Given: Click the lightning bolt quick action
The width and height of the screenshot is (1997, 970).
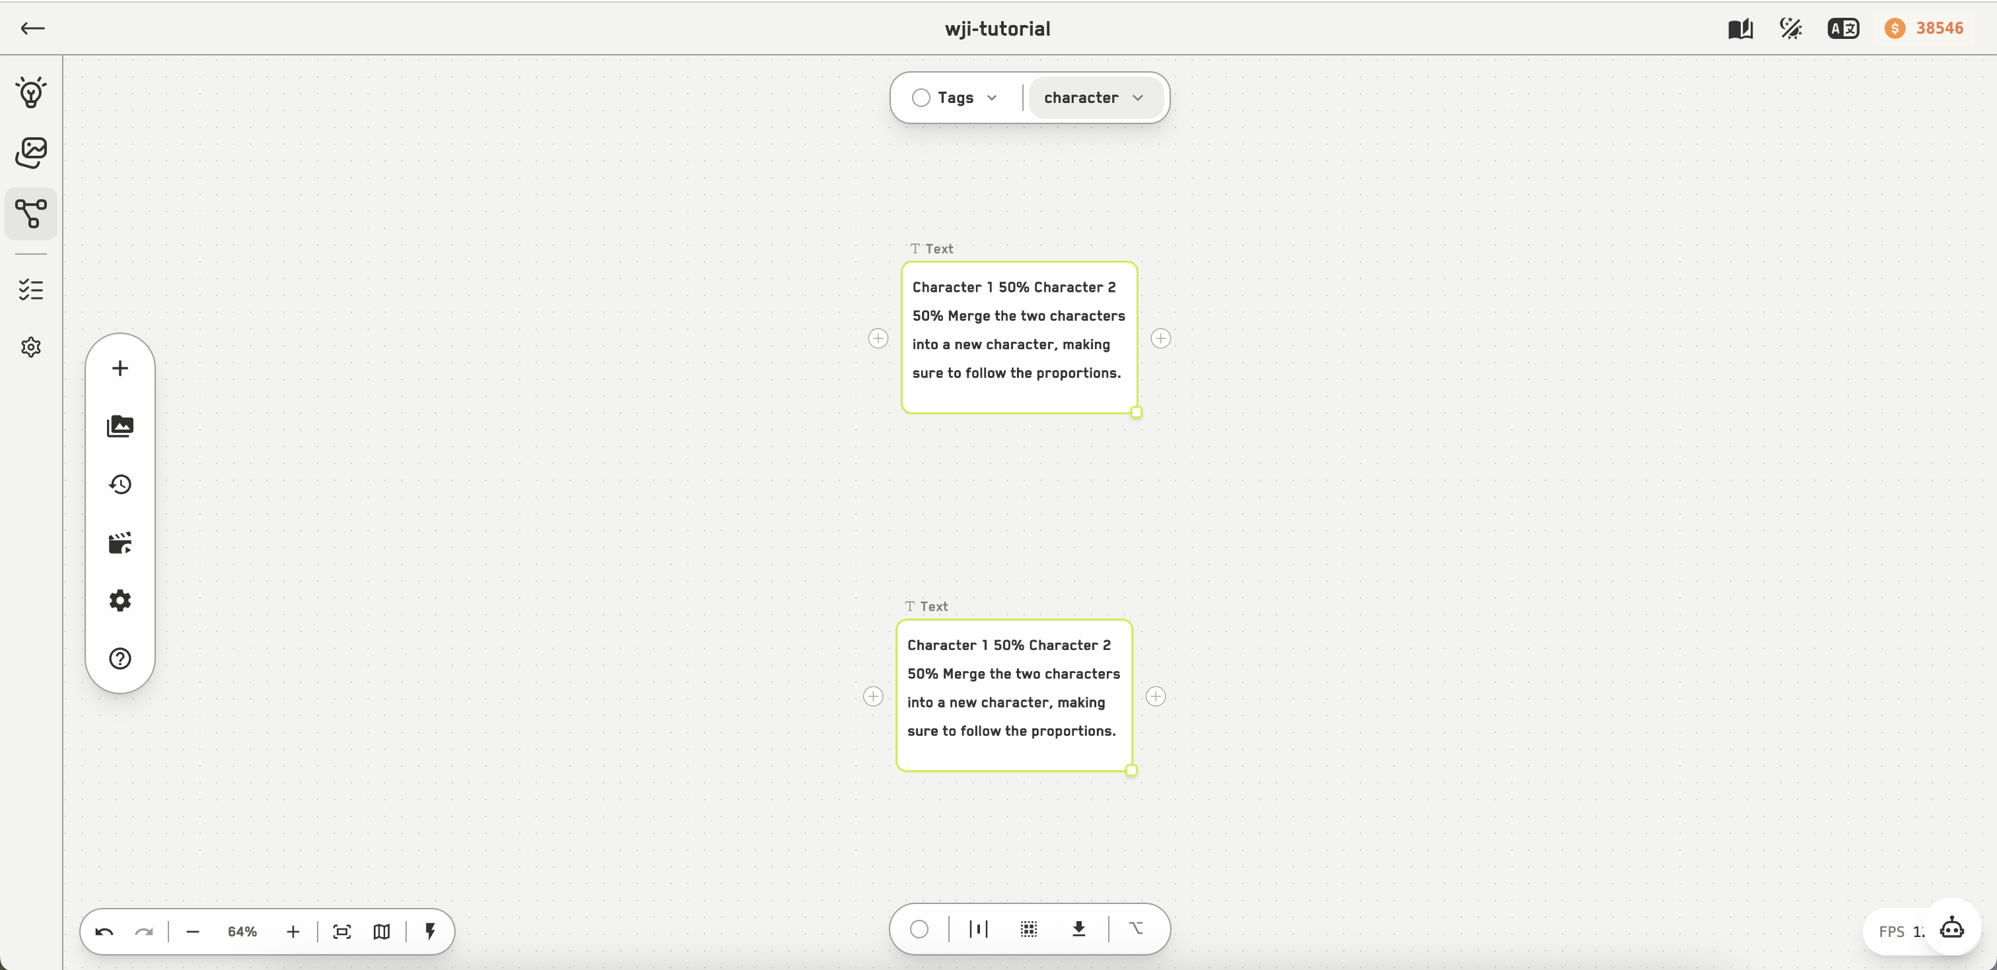Looking at the screenshot, I should click(431, 930).
